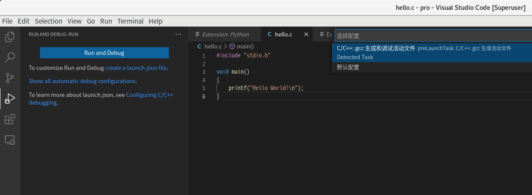Open the Remote Explorer icon
The image size is (532, 195).
point(10,140)
